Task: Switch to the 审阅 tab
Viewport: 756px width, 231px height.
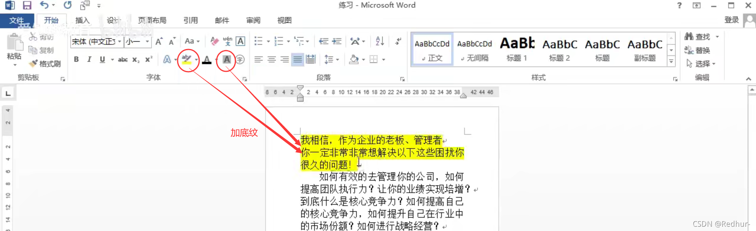Action: [253, 20]
